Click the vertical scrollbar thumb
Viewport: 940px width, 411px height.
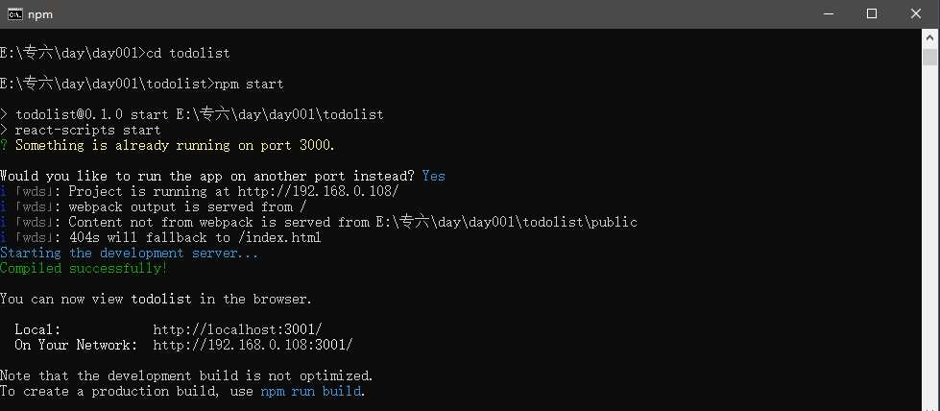click(x=929, y=57)
